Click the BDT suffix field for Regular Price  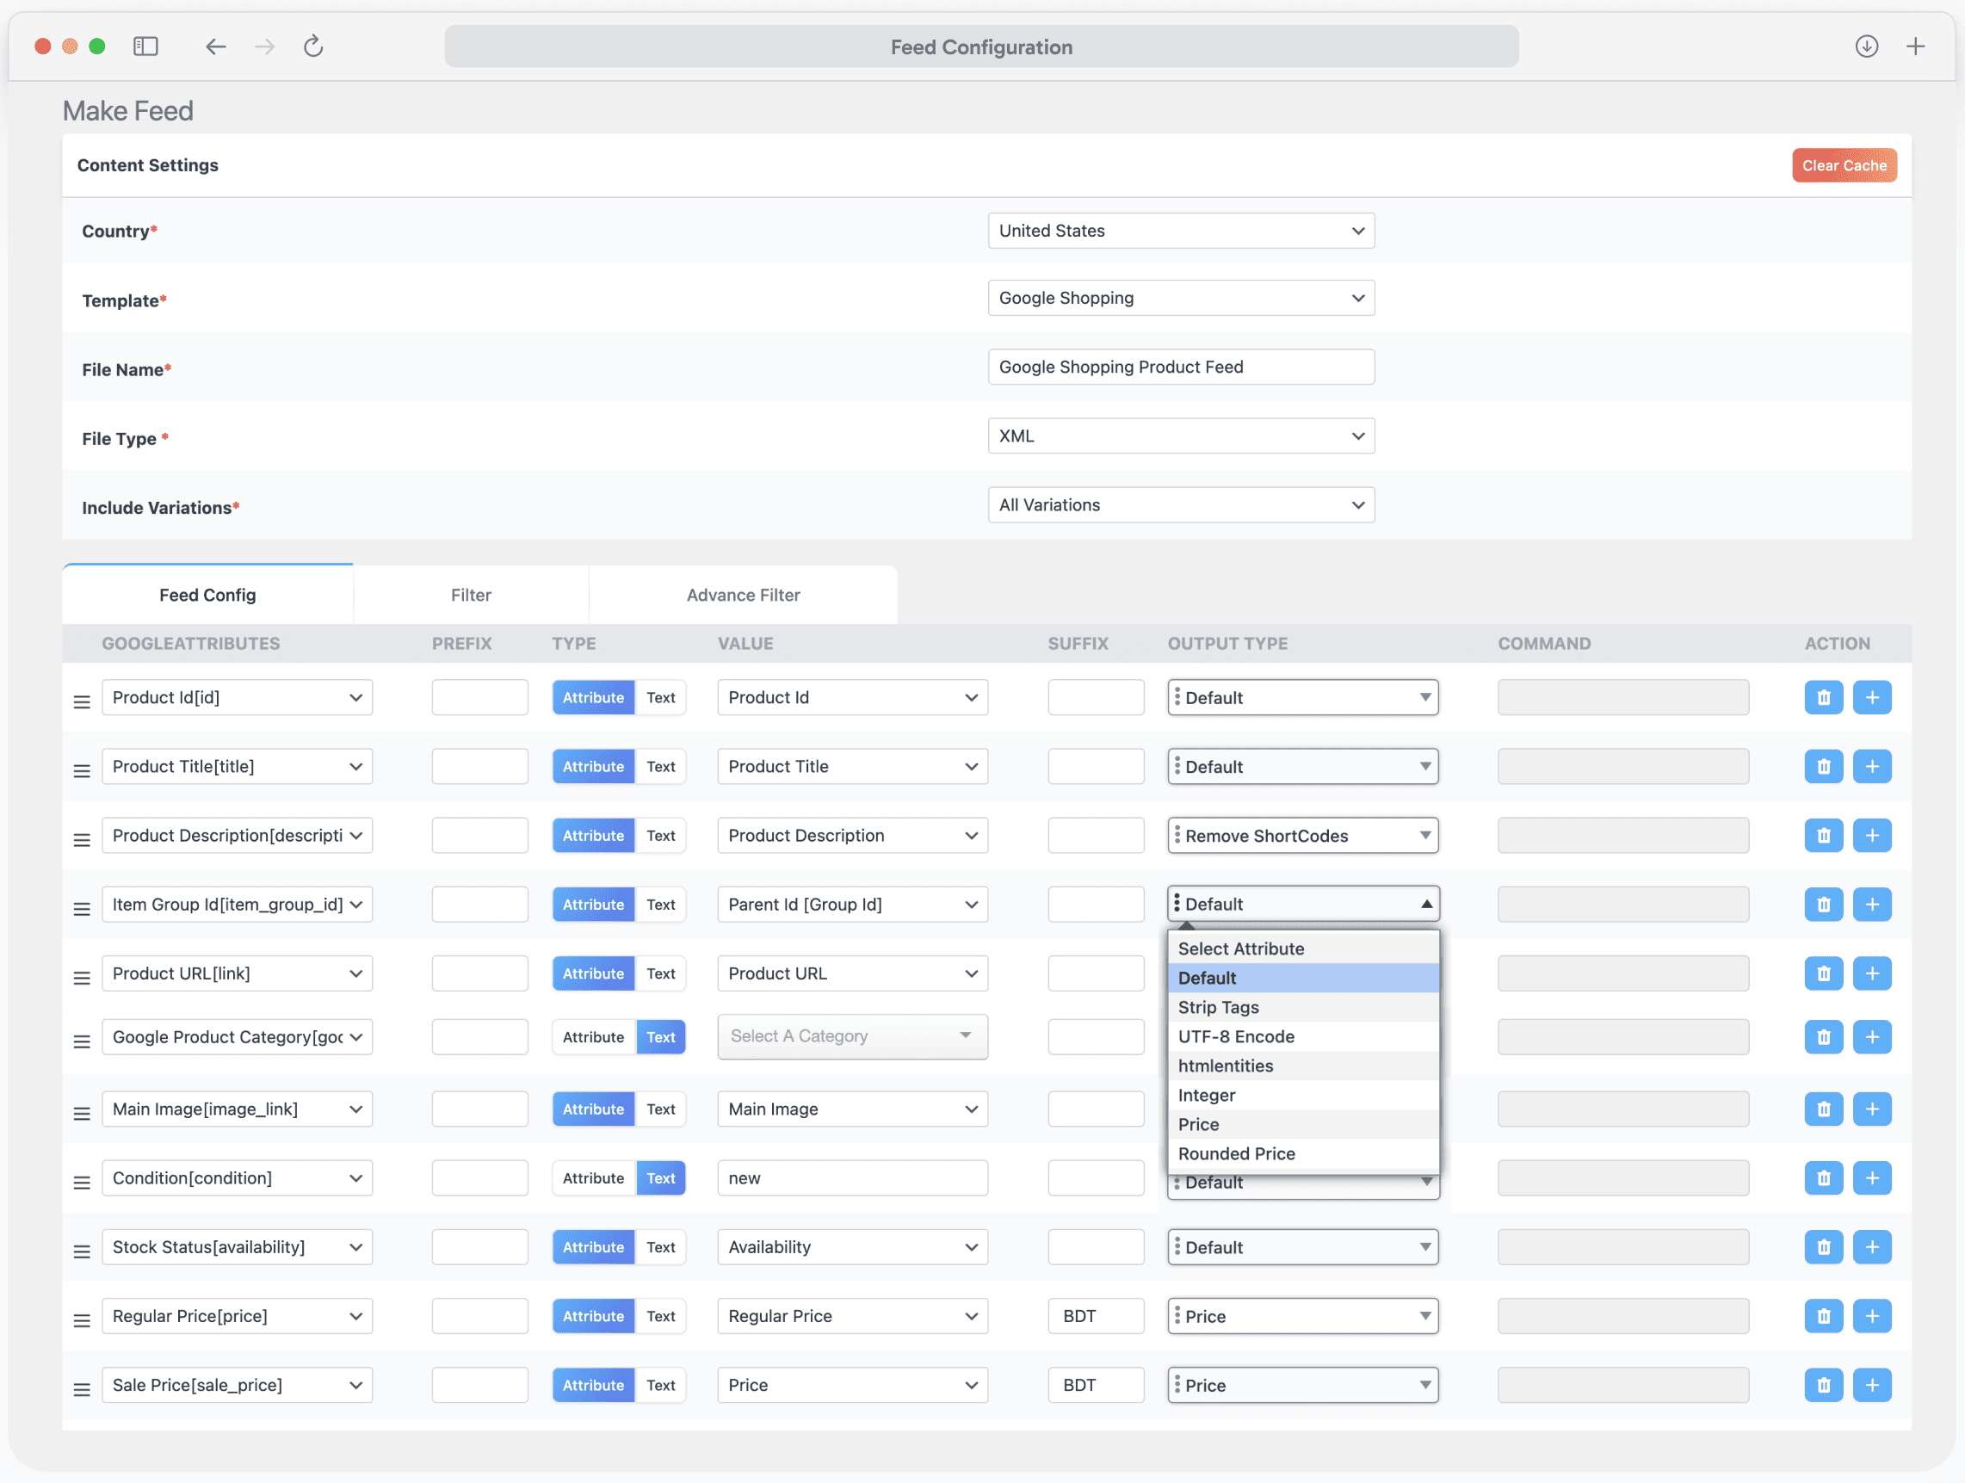[x=1096, y=1316]
